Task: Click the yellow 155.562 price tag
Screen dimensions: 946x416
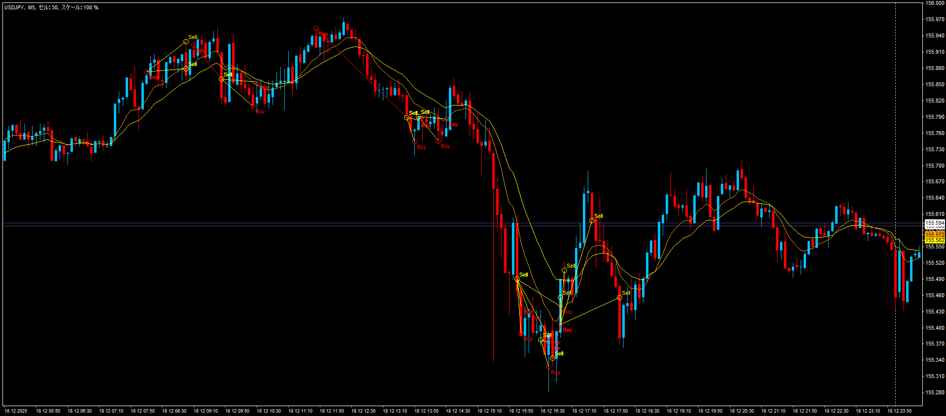Action: (934, 241)
